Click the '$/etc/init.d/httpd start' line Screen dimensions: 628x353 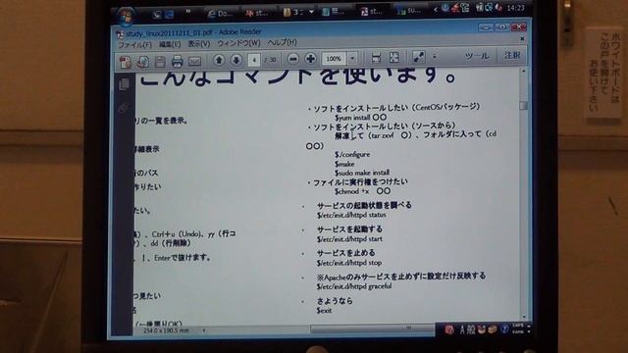click(x=349, y=239)
